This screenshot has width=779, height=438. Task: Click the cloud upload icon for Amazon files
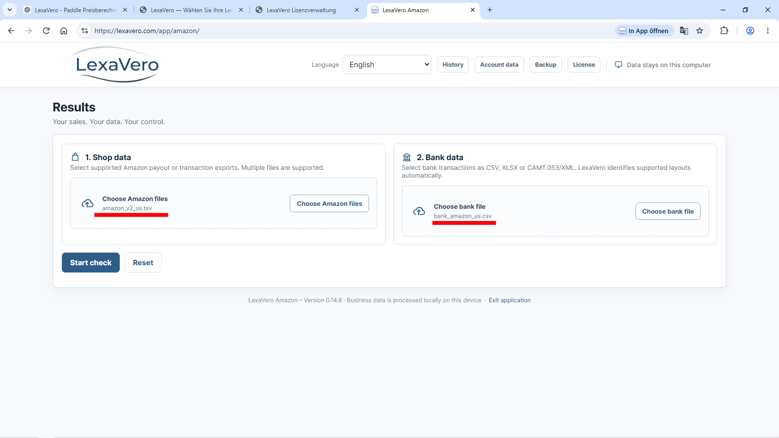[88, 203]
